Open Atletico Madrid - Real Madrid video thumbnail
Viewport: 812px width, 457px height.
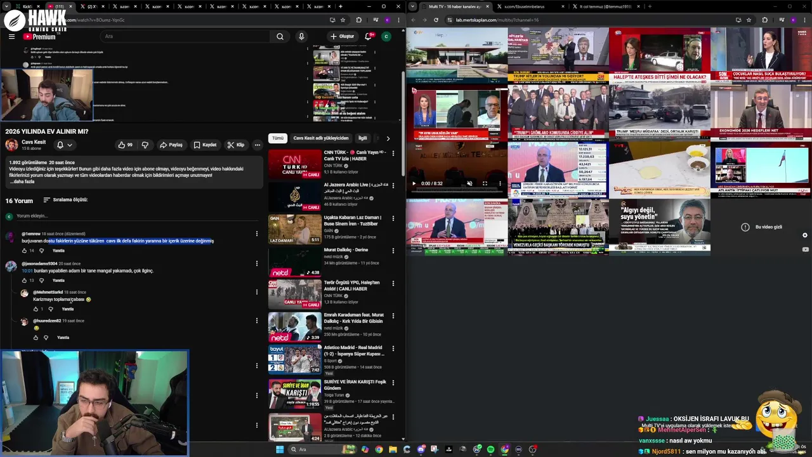tap(294, 359)
